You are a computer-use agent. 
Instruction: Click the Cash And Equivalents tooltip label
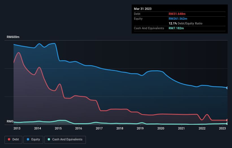point(149,28)
